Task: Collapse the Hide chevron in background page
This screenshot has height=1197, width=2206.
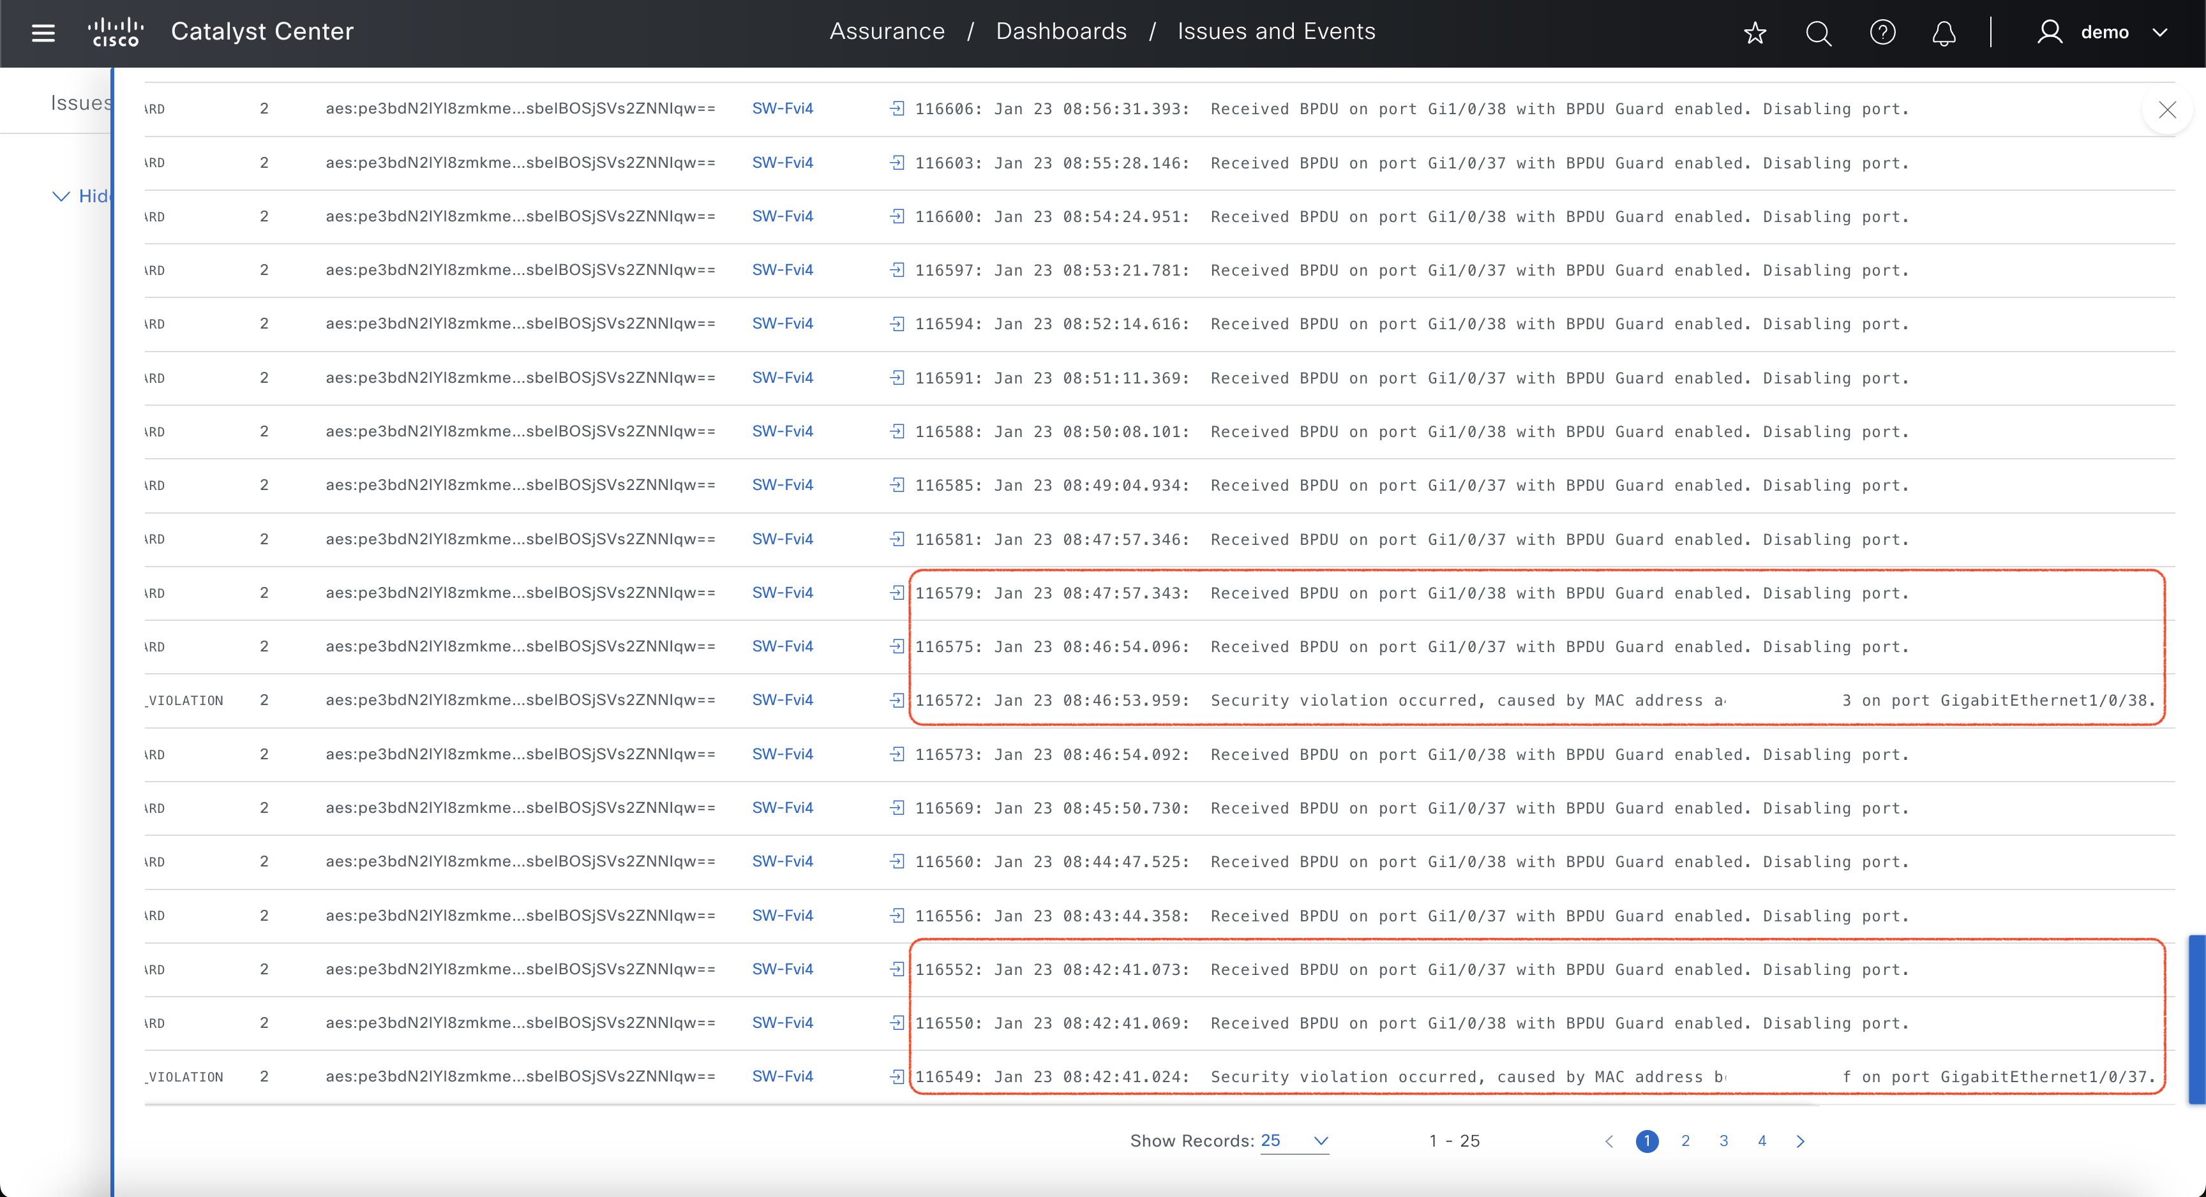Action: tap(61, 196)
